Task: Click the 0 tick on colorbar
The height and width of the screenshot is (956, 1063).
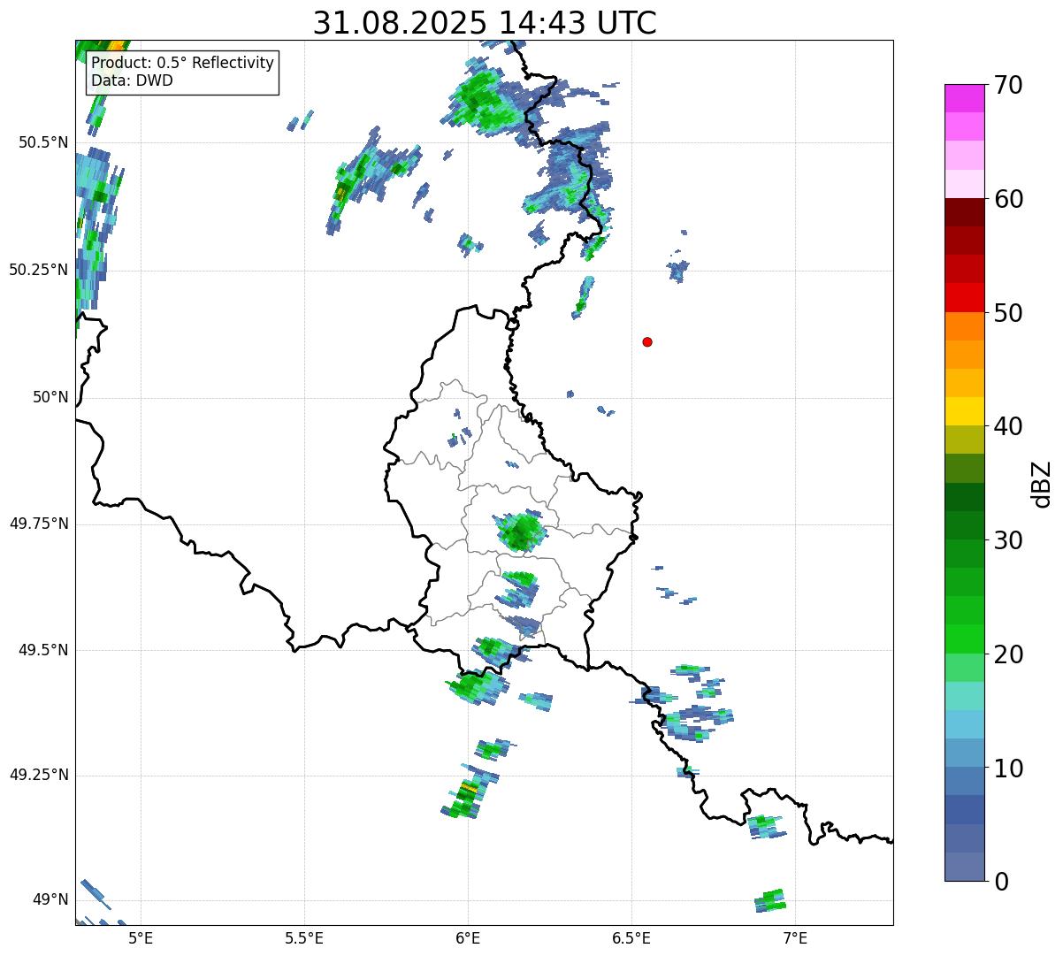Action: (1001, 882)
